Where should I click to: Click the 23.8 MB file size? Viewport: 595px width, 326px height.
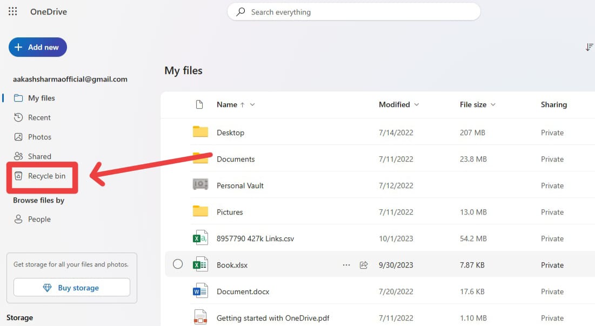[x=473, y=159]
